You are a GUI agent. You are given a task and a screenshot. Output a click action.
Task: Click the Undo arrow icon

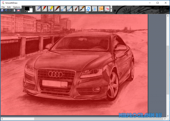[x=6, y=11]
